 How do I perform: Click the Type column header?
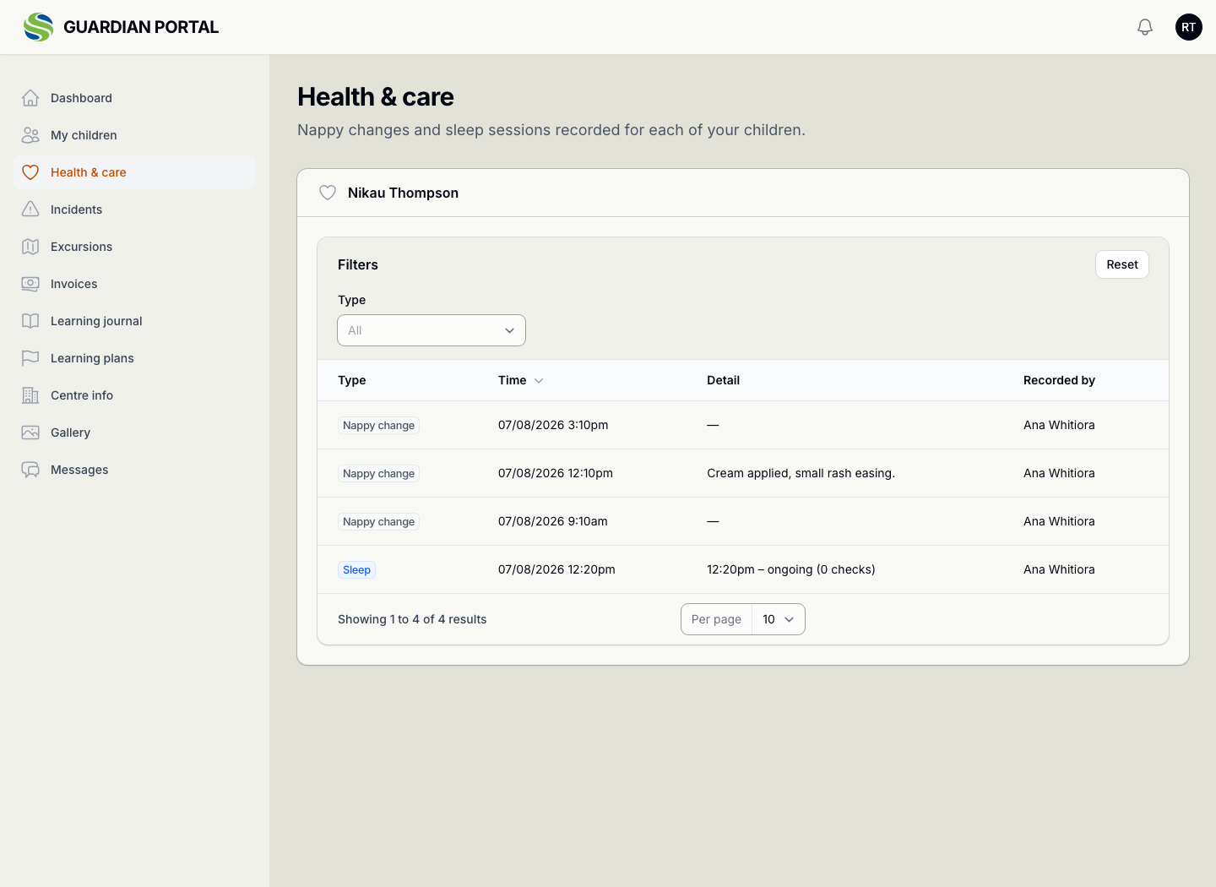click(x=352, y=380)
